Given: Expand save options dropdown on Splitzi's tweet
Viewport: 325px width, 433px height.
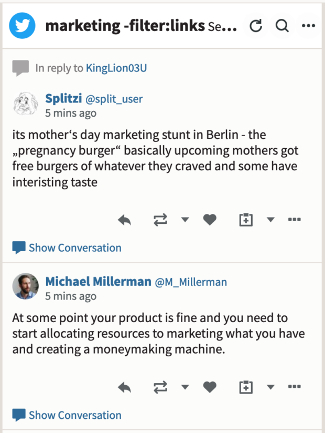Looking at the screenshot, I should click(270, 220).
